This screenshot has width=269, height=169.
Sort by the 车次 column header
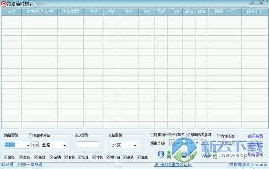point(11,12)
